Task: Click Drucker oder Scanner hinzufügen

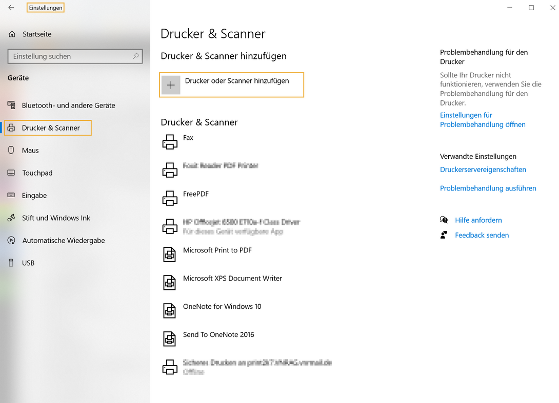Action: coord(231,84)
